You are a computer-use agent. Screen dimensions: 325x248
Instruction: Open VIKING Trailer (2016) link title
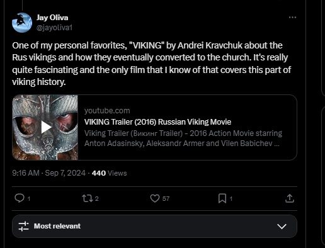[x=157, y=121]
